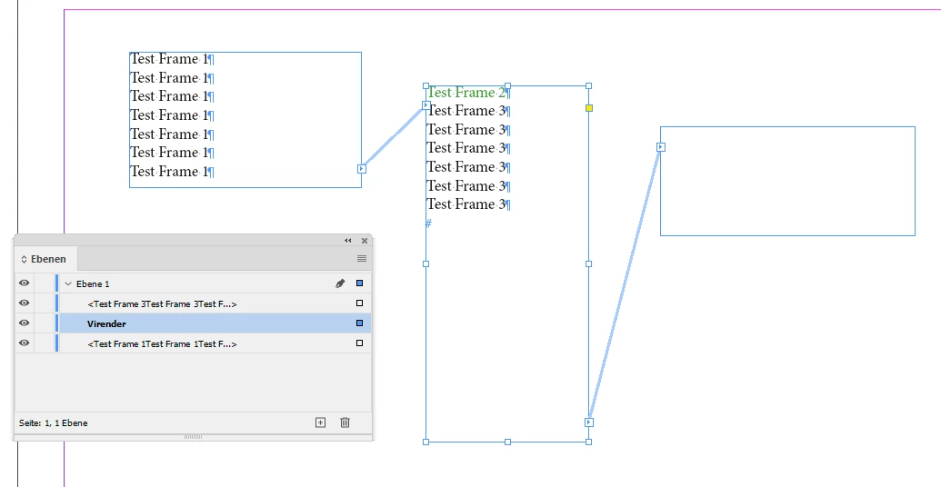Click the out port of the selected middle frame

589,422
